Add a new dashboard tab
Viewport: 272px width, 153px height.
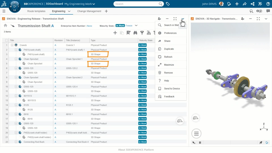(x=106, y=11)
